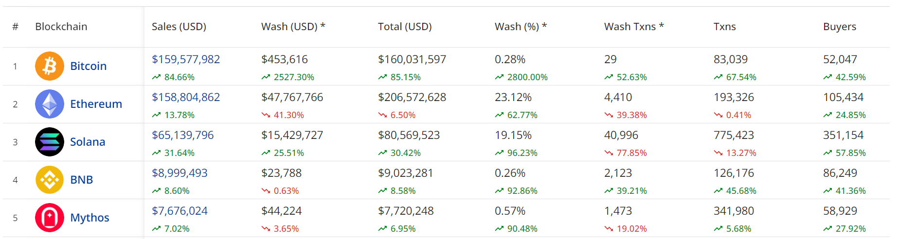Viewport: 898px width, 239px height.
Task: Sort by Wash Txns column header
Action: click(634, 27)
